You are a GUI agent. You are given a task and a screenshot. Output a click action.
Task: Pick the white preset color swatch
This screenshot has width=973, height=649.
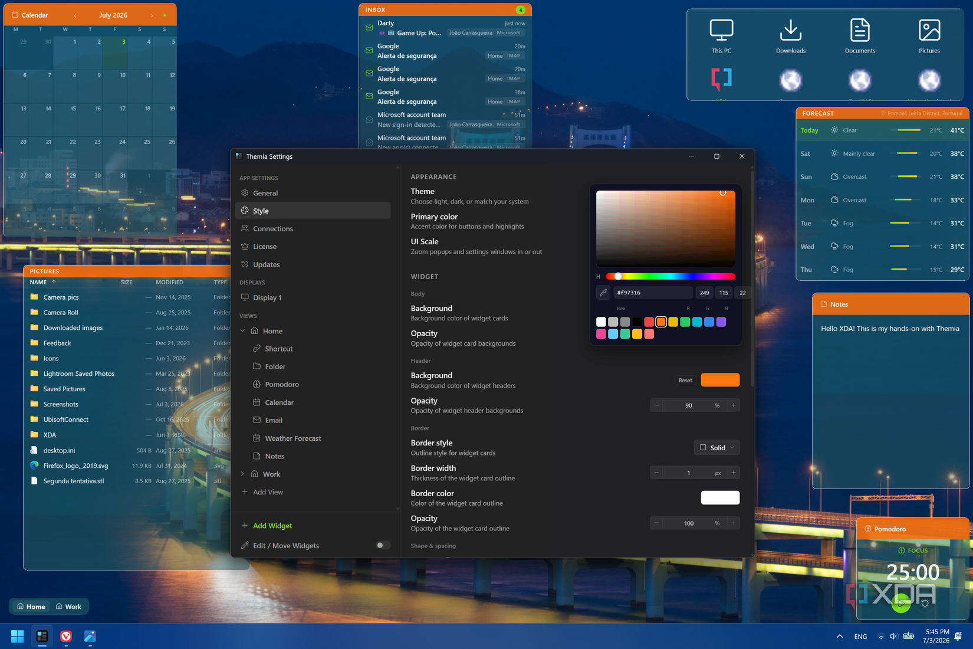pyautogui.click(x=601, y=322)
